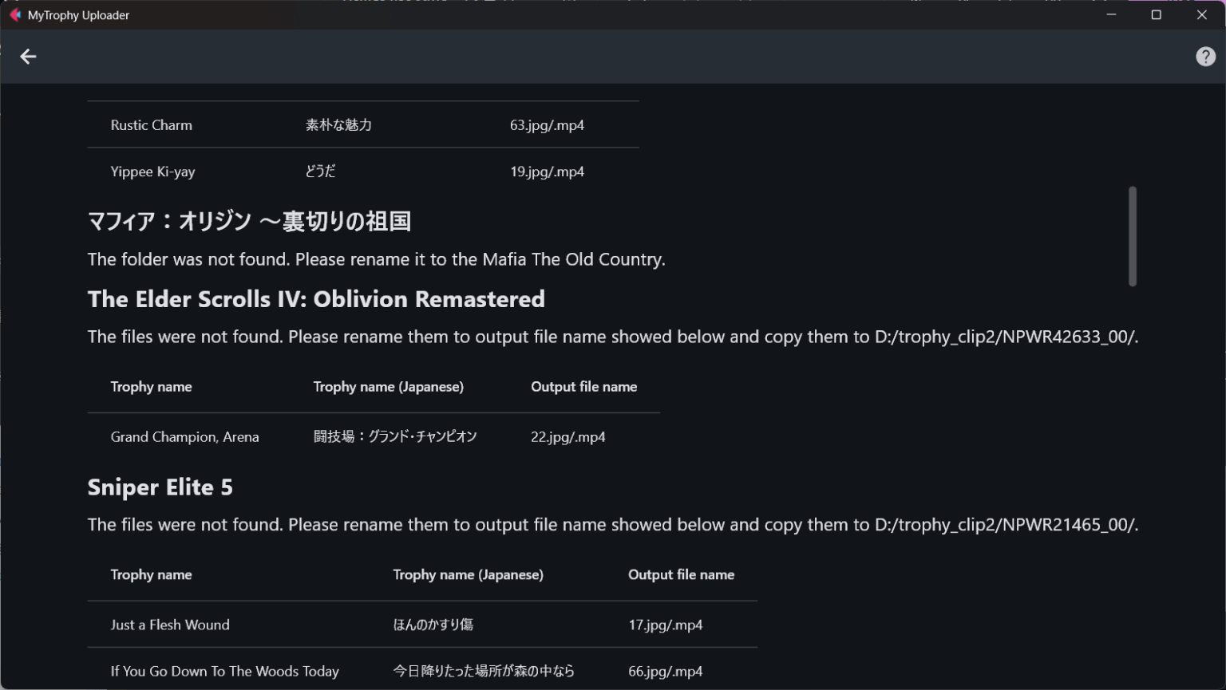Maximize the MyTrophy Uploader window
The width and height of the screenshot is (1226, 690).
coord(1156,15)
